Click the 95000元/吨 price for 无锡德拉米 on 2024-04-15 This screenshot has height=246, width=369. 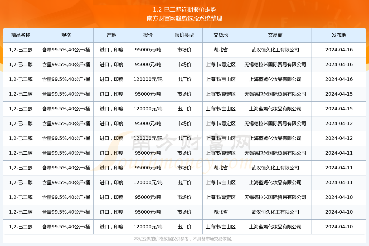point(148,94)
